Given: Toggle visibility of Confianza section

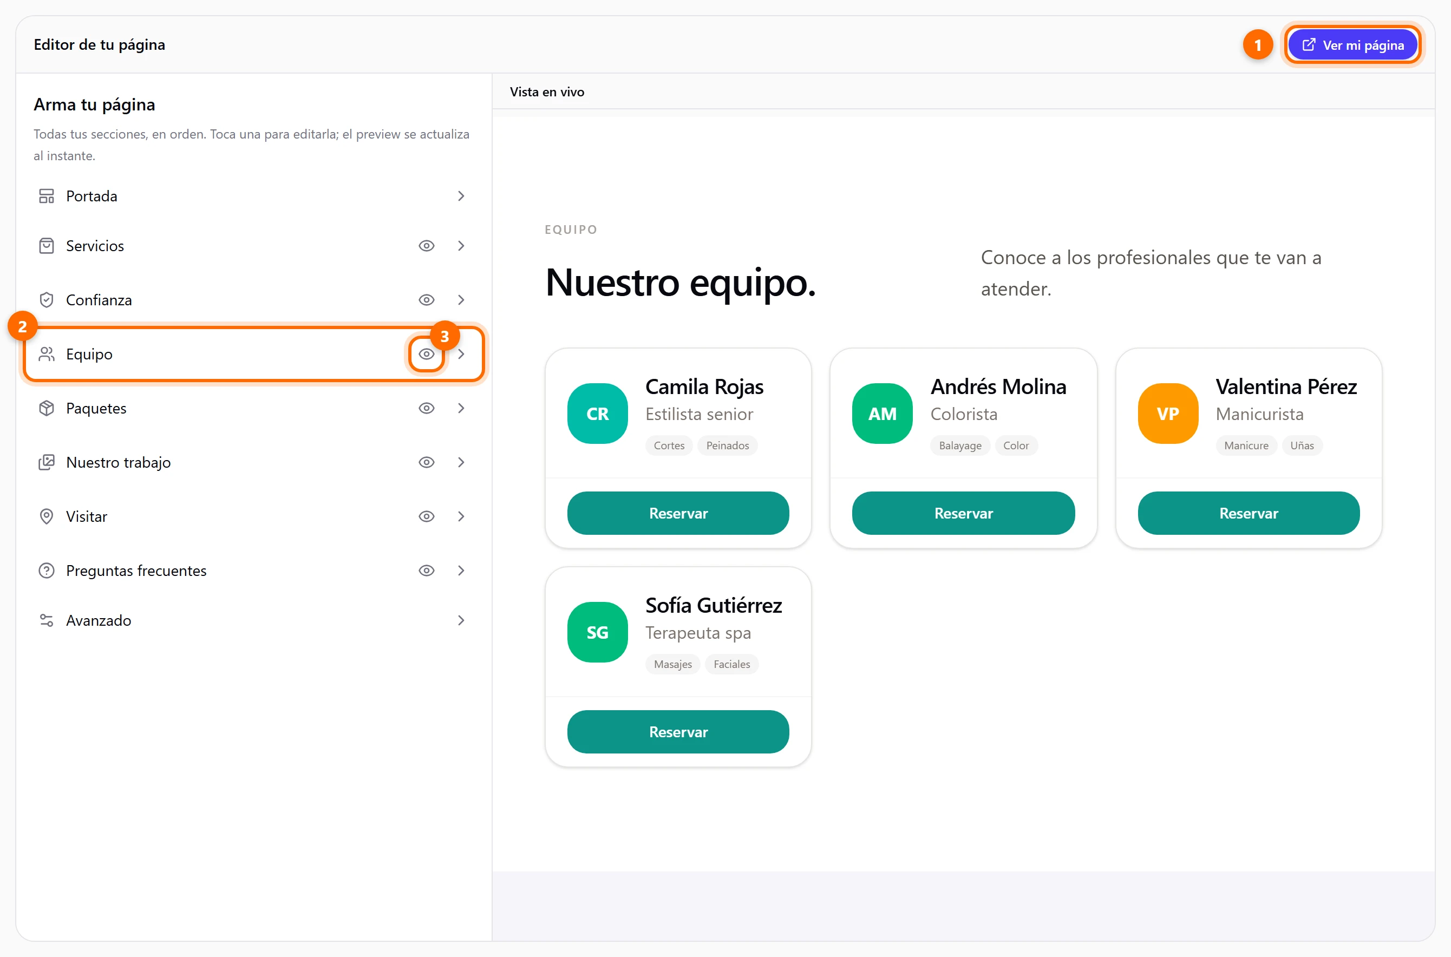Looking at the screenshot, I should (x=426, y=300).
